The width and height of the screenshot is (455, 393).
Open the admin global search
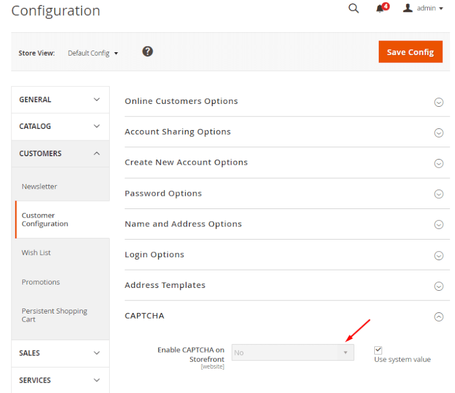[353, 9]
